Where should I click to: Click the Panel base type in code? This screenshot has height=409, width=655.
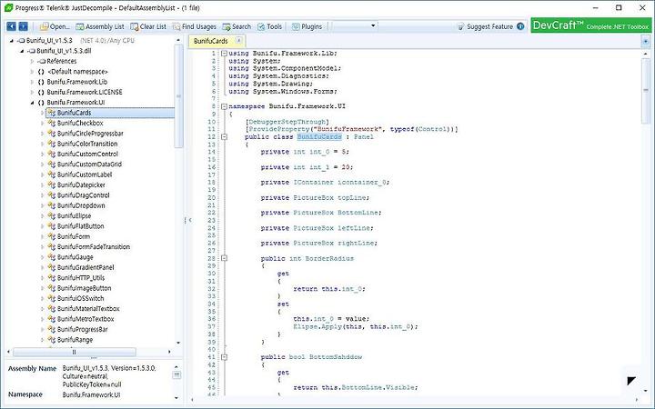click(x=363, y=137)
